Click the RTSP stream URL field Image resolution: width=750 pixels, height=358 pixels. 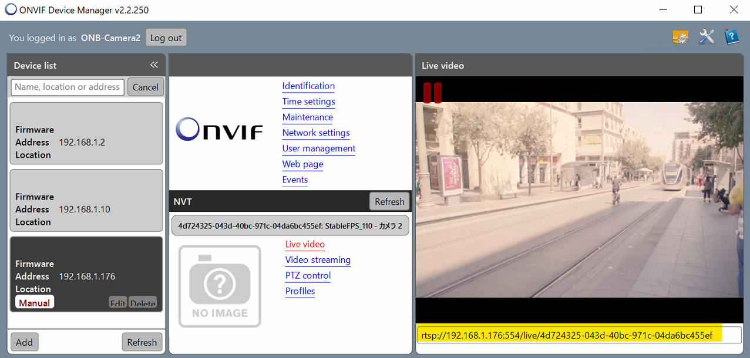coord(579,335)
